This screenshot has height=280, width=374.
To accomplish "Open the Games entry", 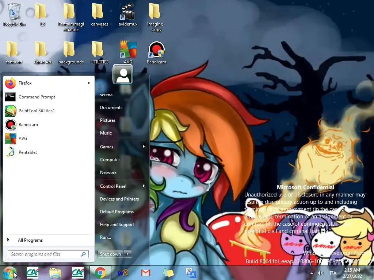I will (x=107, y=147).
